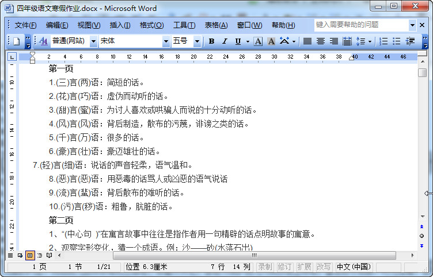Toggle 录制 macro recording in status bar
This screenshot has width=433, height=277.
(265, 267)
